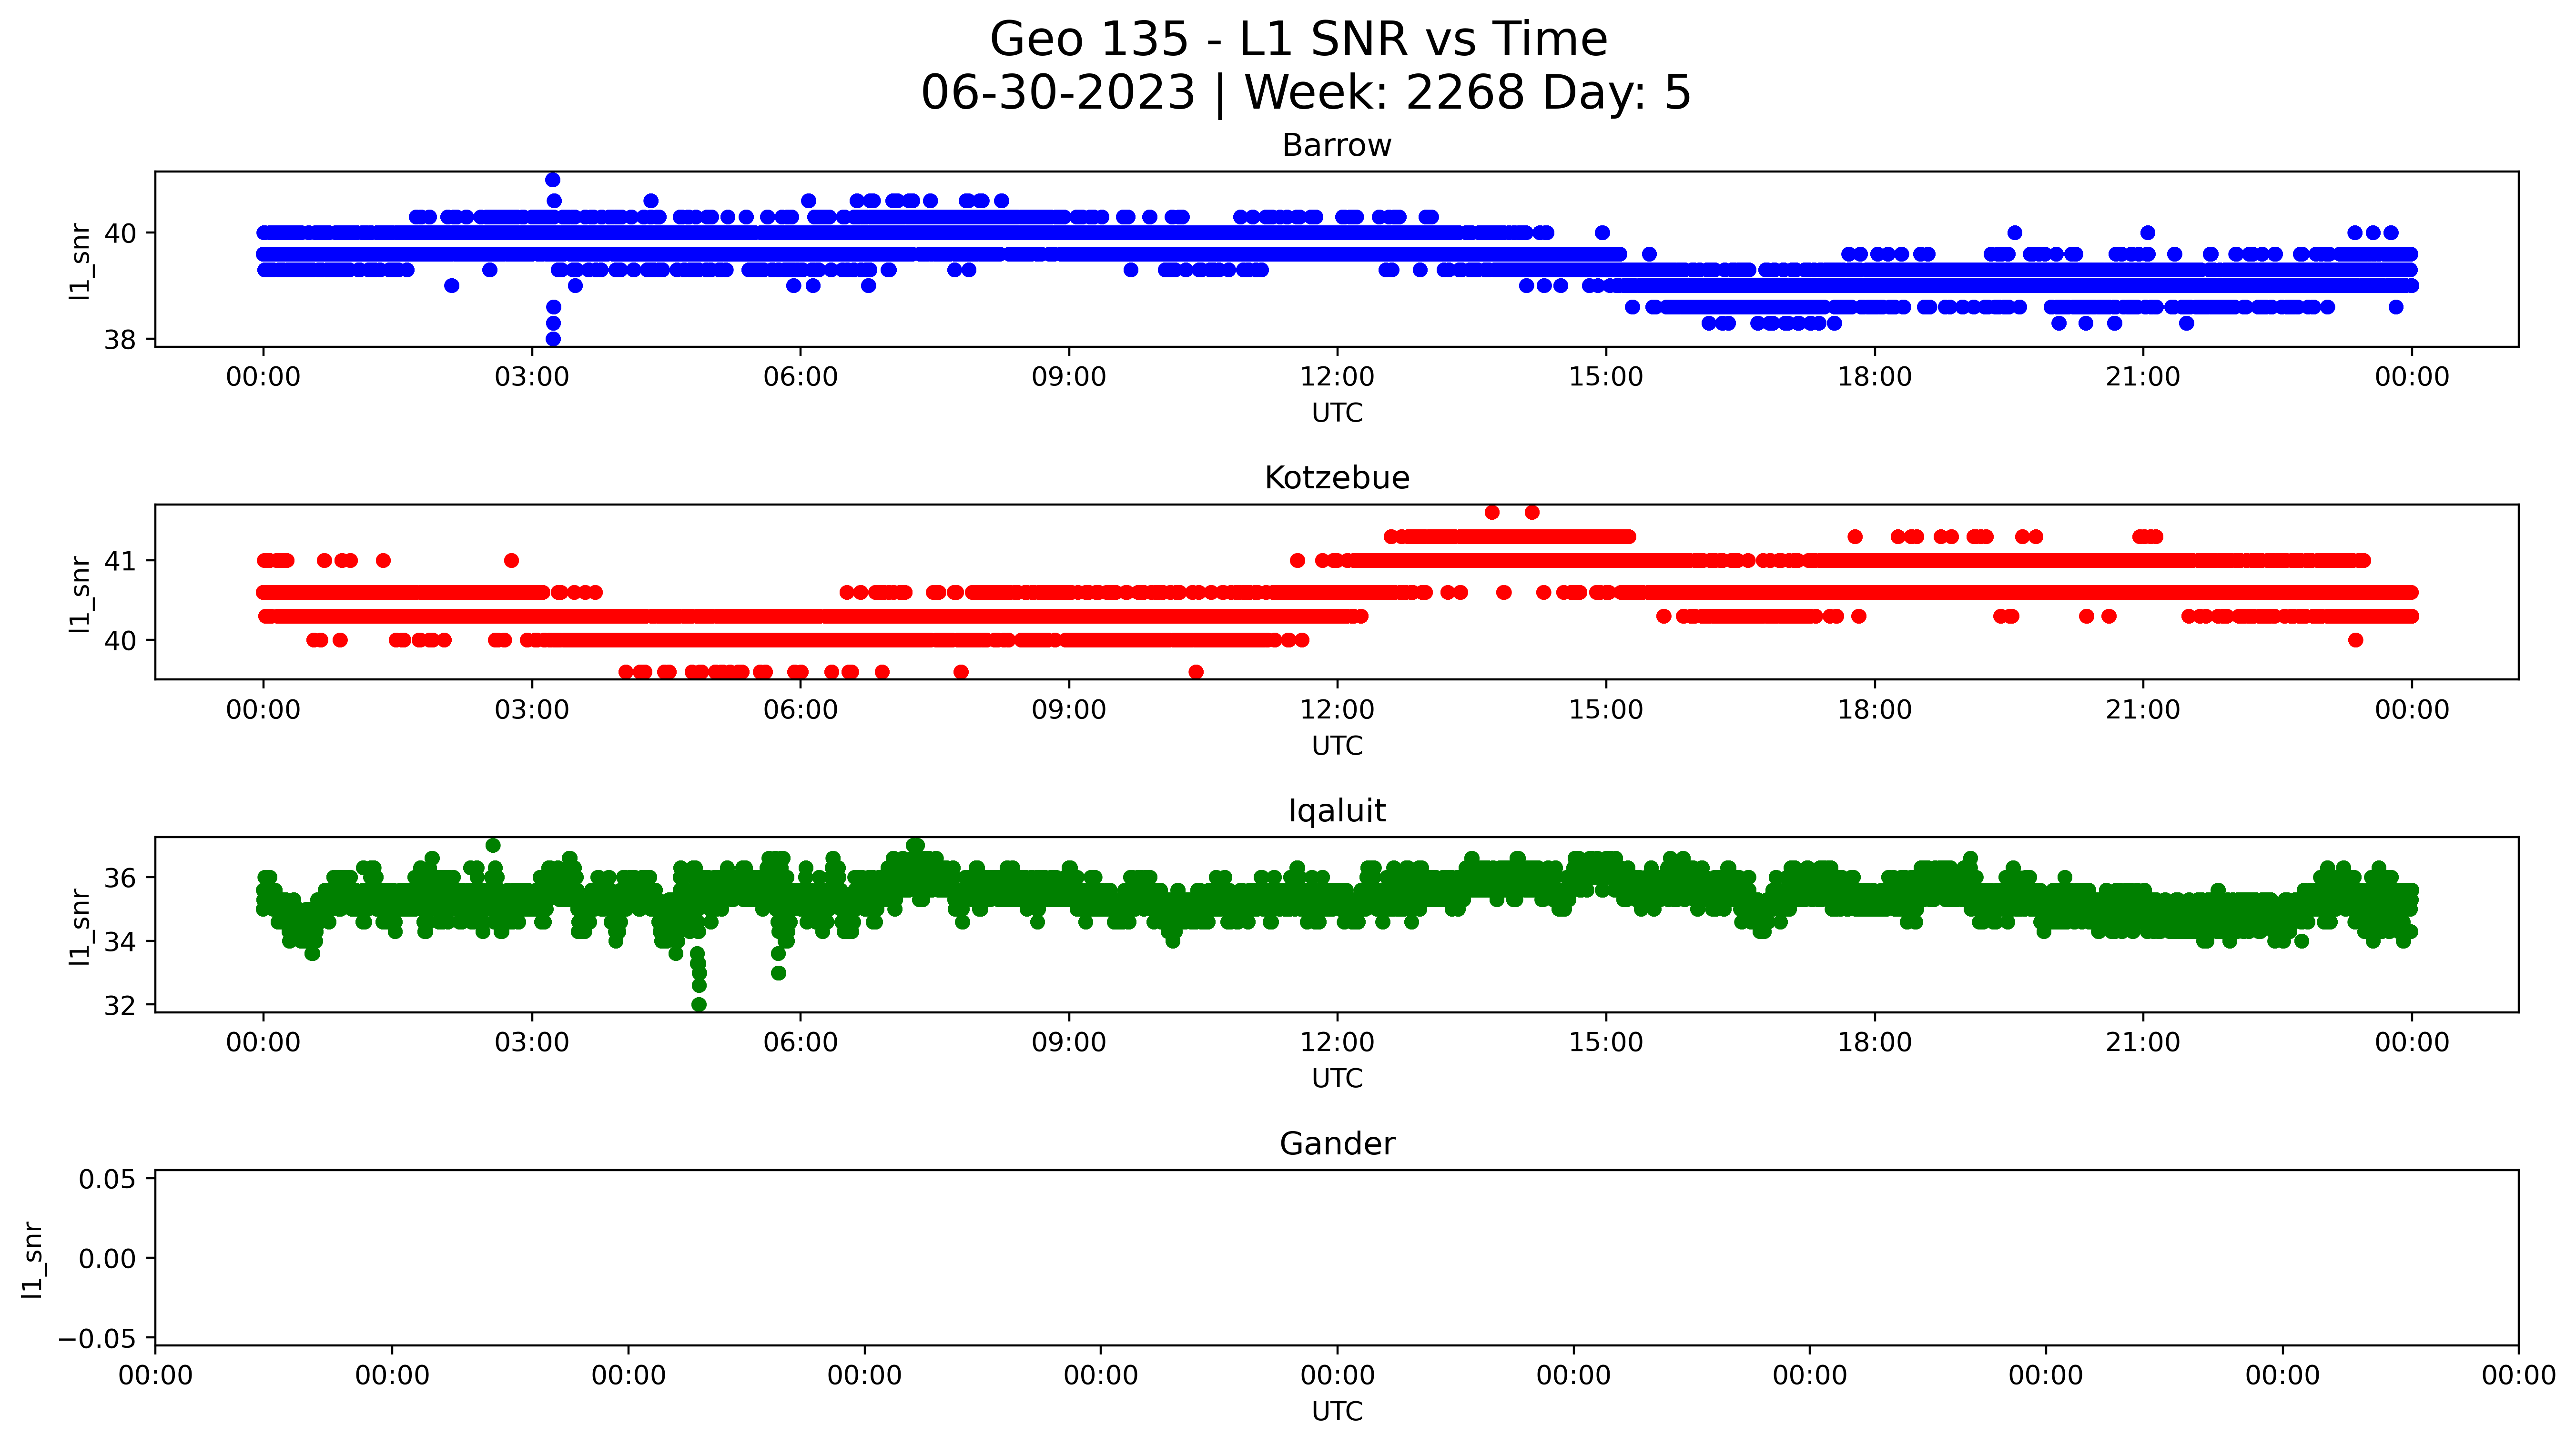The image size is (2576, 1445).
Task: Click the 'l1_snr' y-axis label of the Kotzebue plot
Action: click(x=80, y=594)
